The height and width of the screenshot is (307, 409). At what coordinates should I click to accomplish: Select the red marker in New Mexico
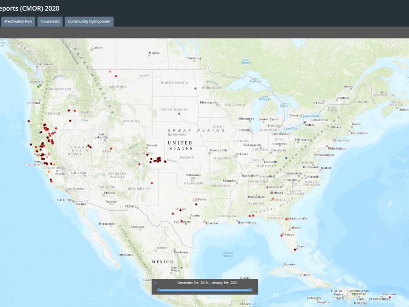pos(152,183)
